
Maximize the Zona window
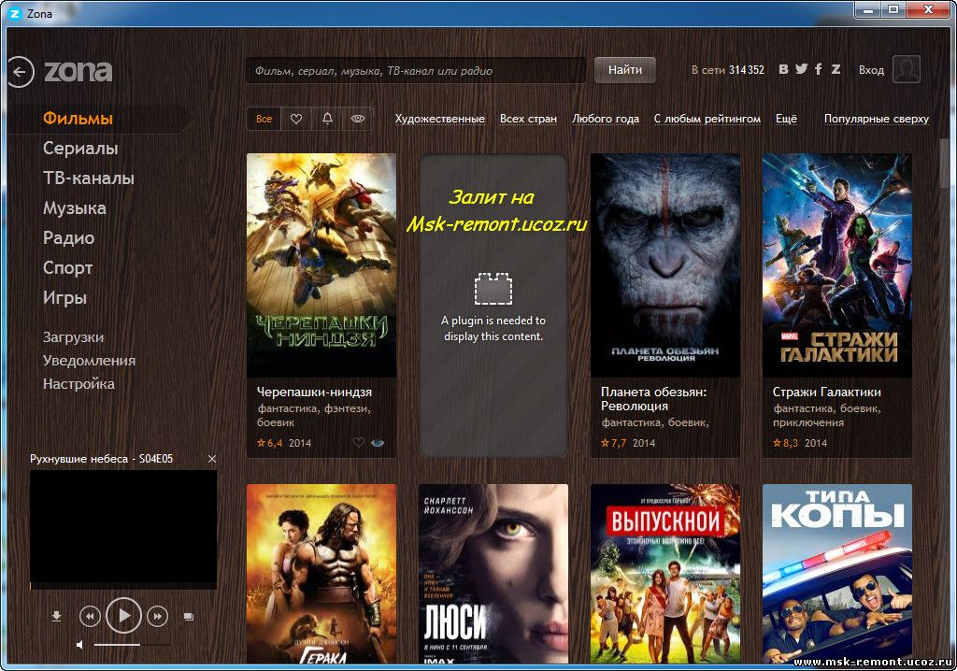tap(893, 9)
